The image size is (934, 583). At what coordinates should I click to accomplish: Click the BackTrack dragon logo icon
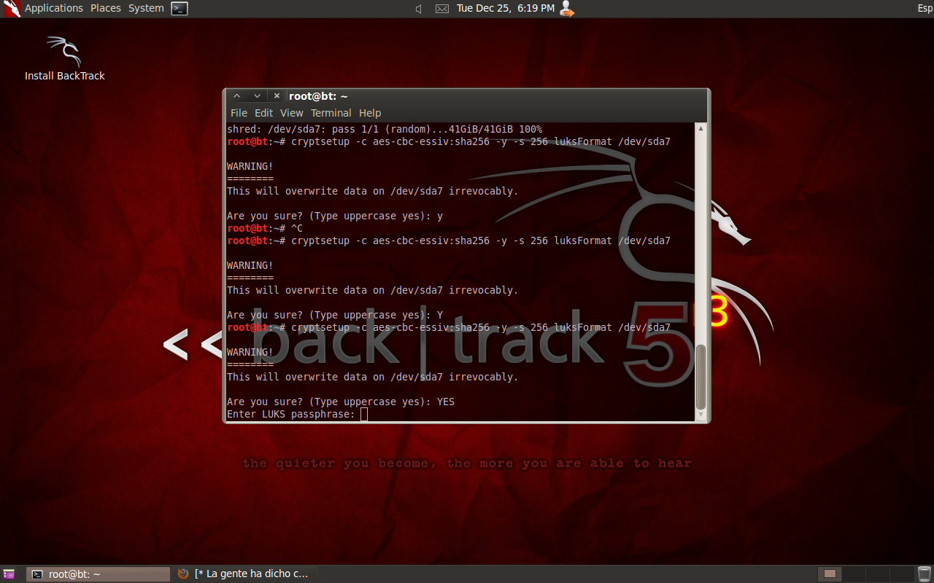tap(11, 9)
